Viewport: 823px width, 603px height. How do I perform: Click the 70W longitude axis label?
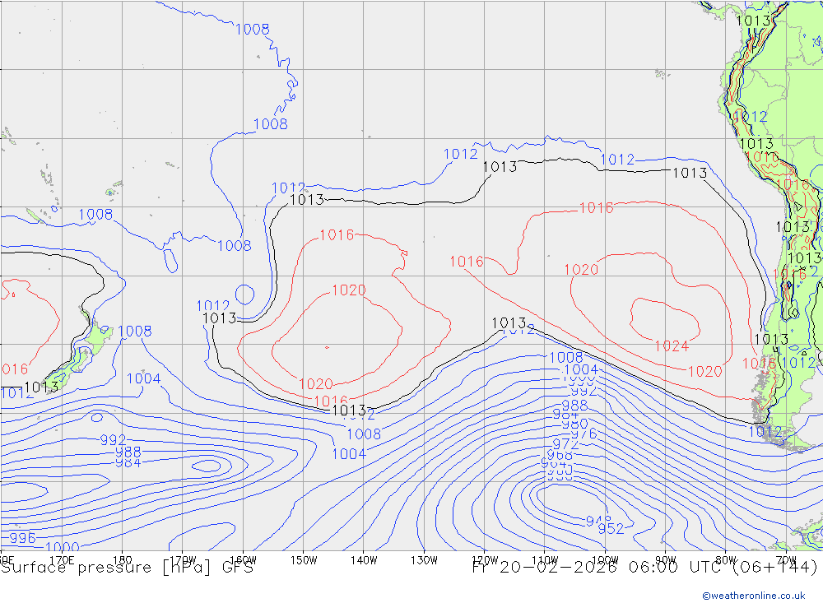(786, 560)
